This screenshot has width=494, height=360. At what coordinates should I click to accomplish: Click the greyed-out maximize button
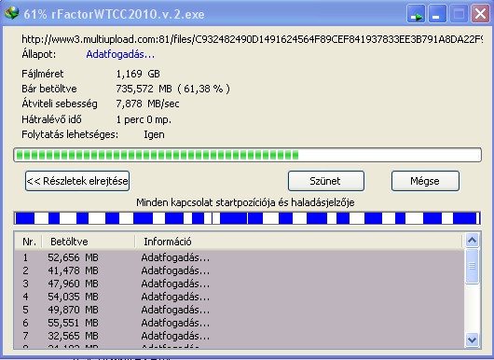(x=459, y=14)
